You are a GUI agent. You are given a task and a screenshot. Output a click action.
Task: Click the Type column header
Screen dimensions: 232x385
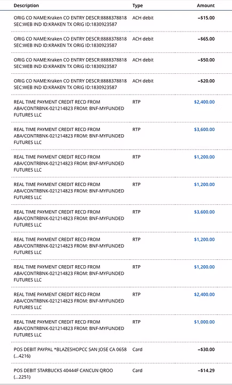pyautogui.click(x=137, y=5)
